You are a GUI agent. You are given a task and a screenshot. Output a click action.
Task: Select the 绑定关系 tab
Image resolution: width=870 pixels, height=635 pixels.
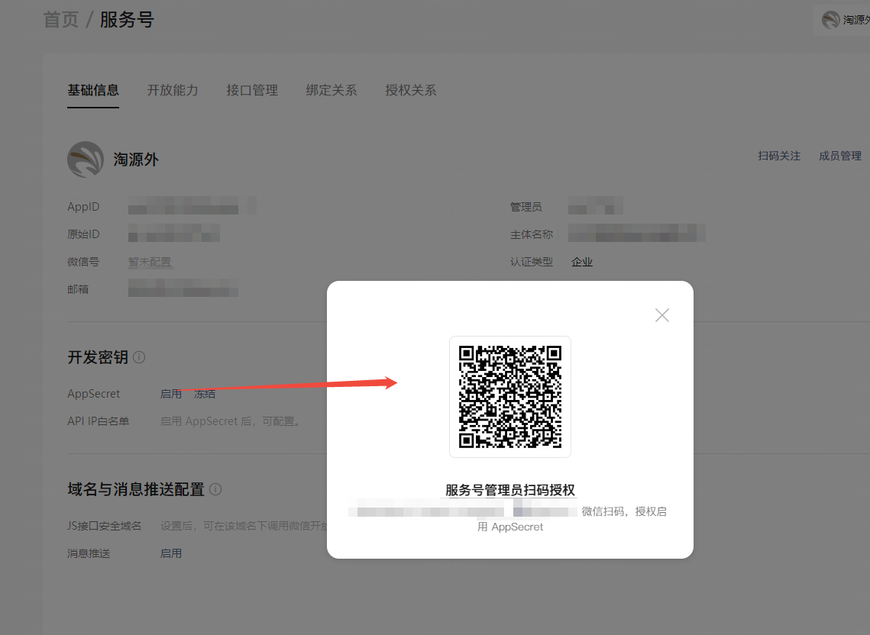(332, 90)
